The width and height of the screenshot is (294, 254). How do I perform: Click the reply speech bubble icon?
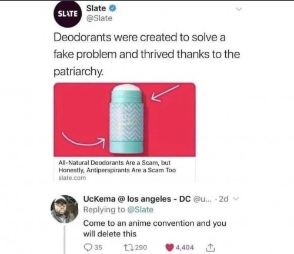pos(88,248)
